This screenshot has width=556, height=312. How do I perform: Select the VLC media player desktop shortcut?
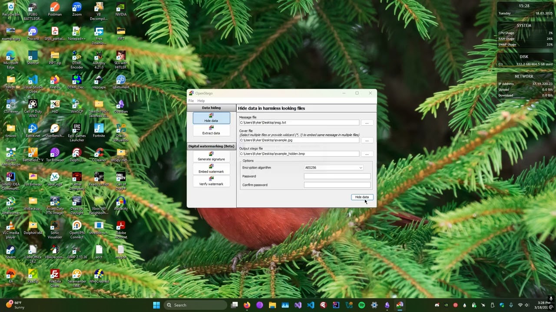[11, 230]
